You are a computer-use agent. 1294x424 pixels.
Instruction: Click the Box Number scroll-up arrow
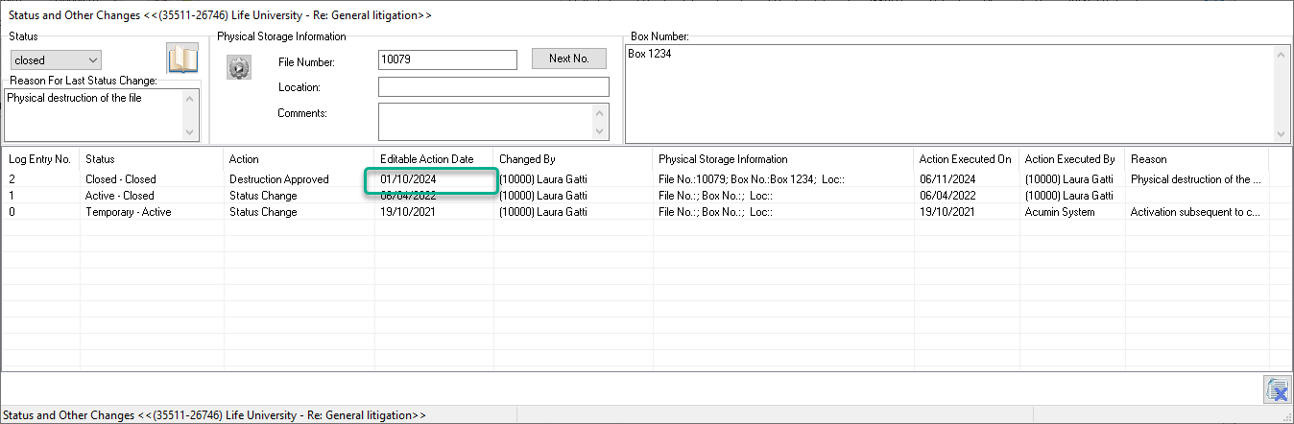click(1281, 54)
